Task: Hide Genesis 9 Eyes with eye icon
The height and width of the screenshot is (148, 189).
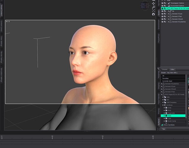Action: point(162,14)
